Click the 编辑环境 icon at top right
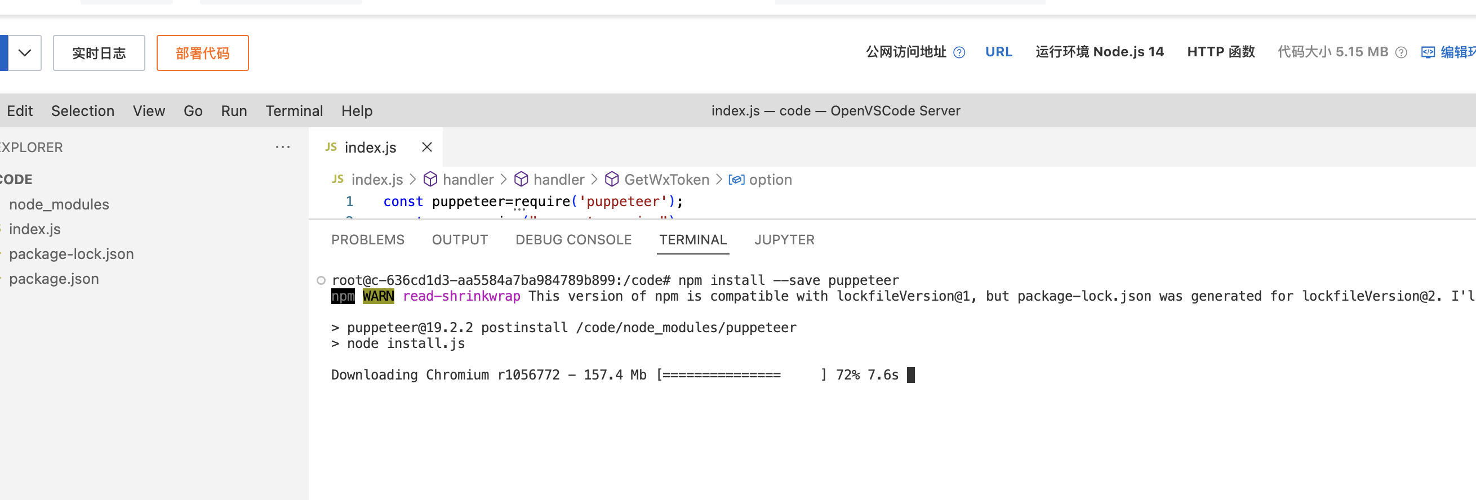The width and height of the screenshot is (1476, 500). pos(1428,53)
